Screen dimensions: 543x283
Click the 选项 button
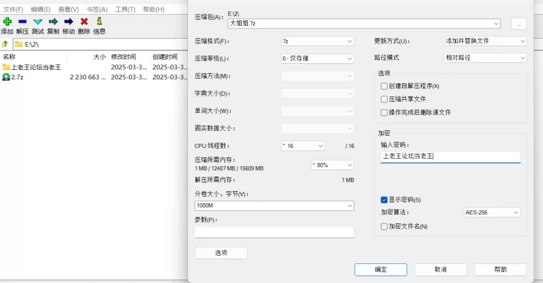[x=221, y=253]
